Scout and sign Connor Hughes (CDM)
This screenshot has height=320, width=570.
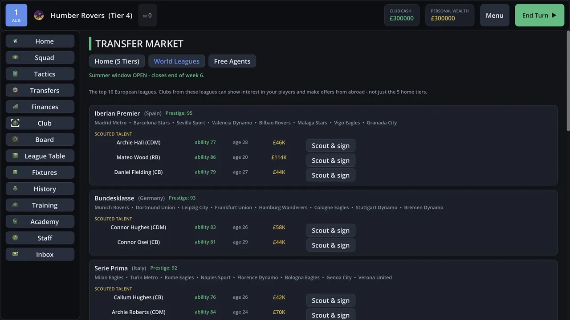[330, 230]
